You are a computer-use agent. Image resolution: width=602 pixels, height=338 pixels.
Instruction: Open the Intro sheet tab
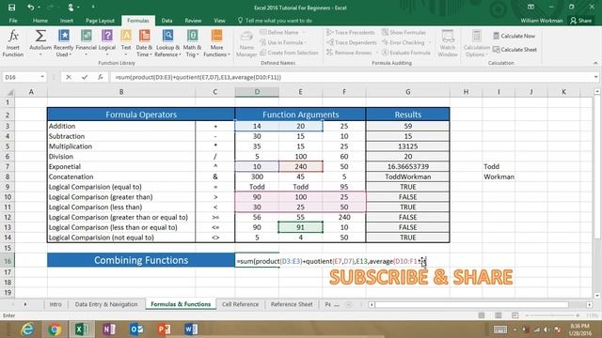click(55, 304)
